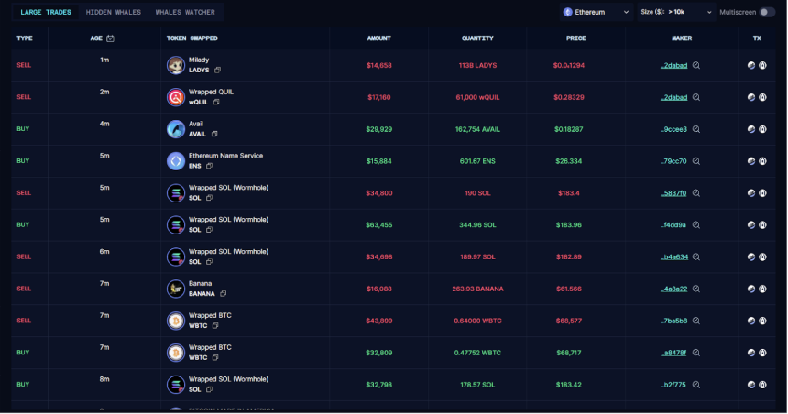Image resolution: width=788 pixels, height=414 pixels.
Task: Click the 178.57 SOL quantity
Action: 477,385
